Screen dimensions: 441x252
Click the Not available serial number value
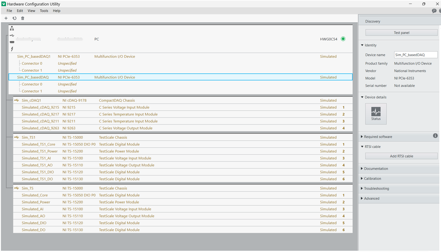(x=404, y=86)
